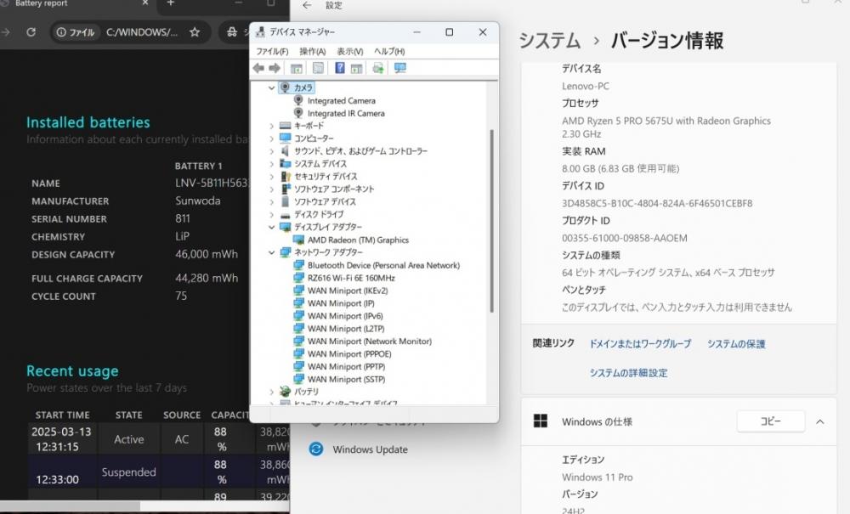Image resolution: width=850 pixels, height=514 pixels.
Task: Click the blue question mark Help icon
Action: tap(339, 68)
